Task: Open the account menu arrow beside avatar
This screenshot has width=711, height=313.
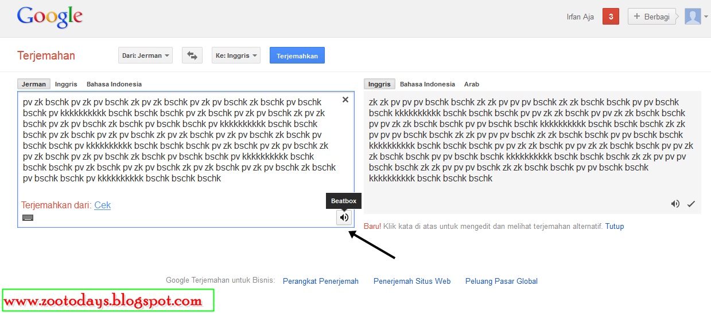Action: point(706,17)
